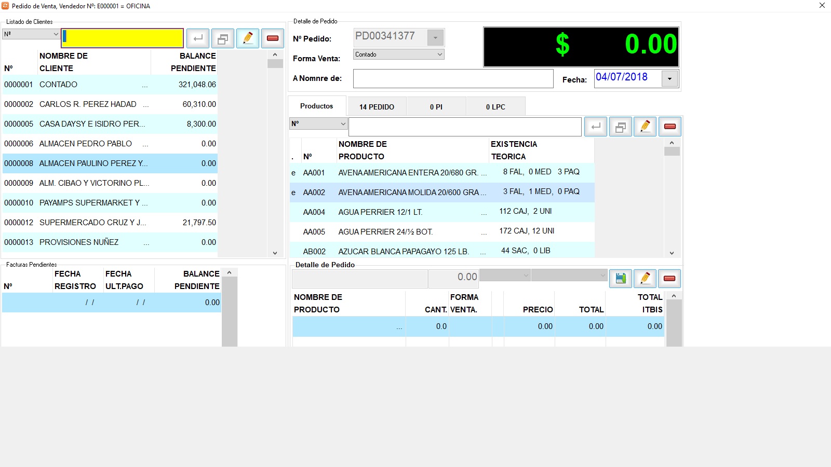
Task: Click the pencil edit icon in client list
Action: 248,38
